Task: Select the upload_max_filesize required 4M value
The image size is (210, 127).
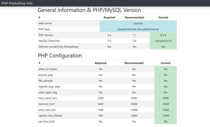Action: click(101, 116)
